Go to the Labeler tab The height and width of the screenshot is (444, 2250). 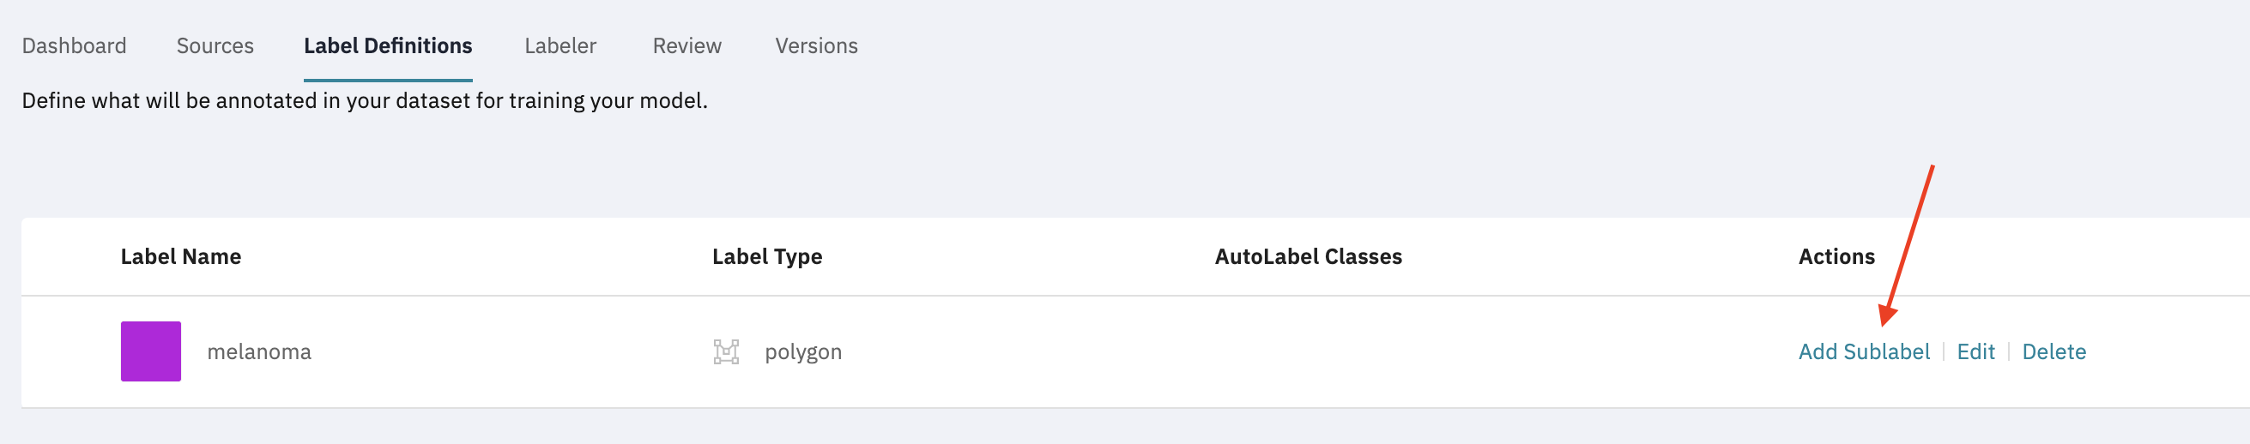559,45
